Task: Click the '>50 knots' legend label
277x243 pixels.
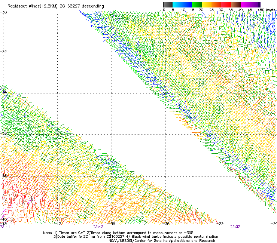Action: (x=266, y=10)
